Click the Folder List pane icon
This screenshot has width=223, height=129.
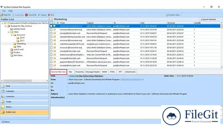pos(3,112)
